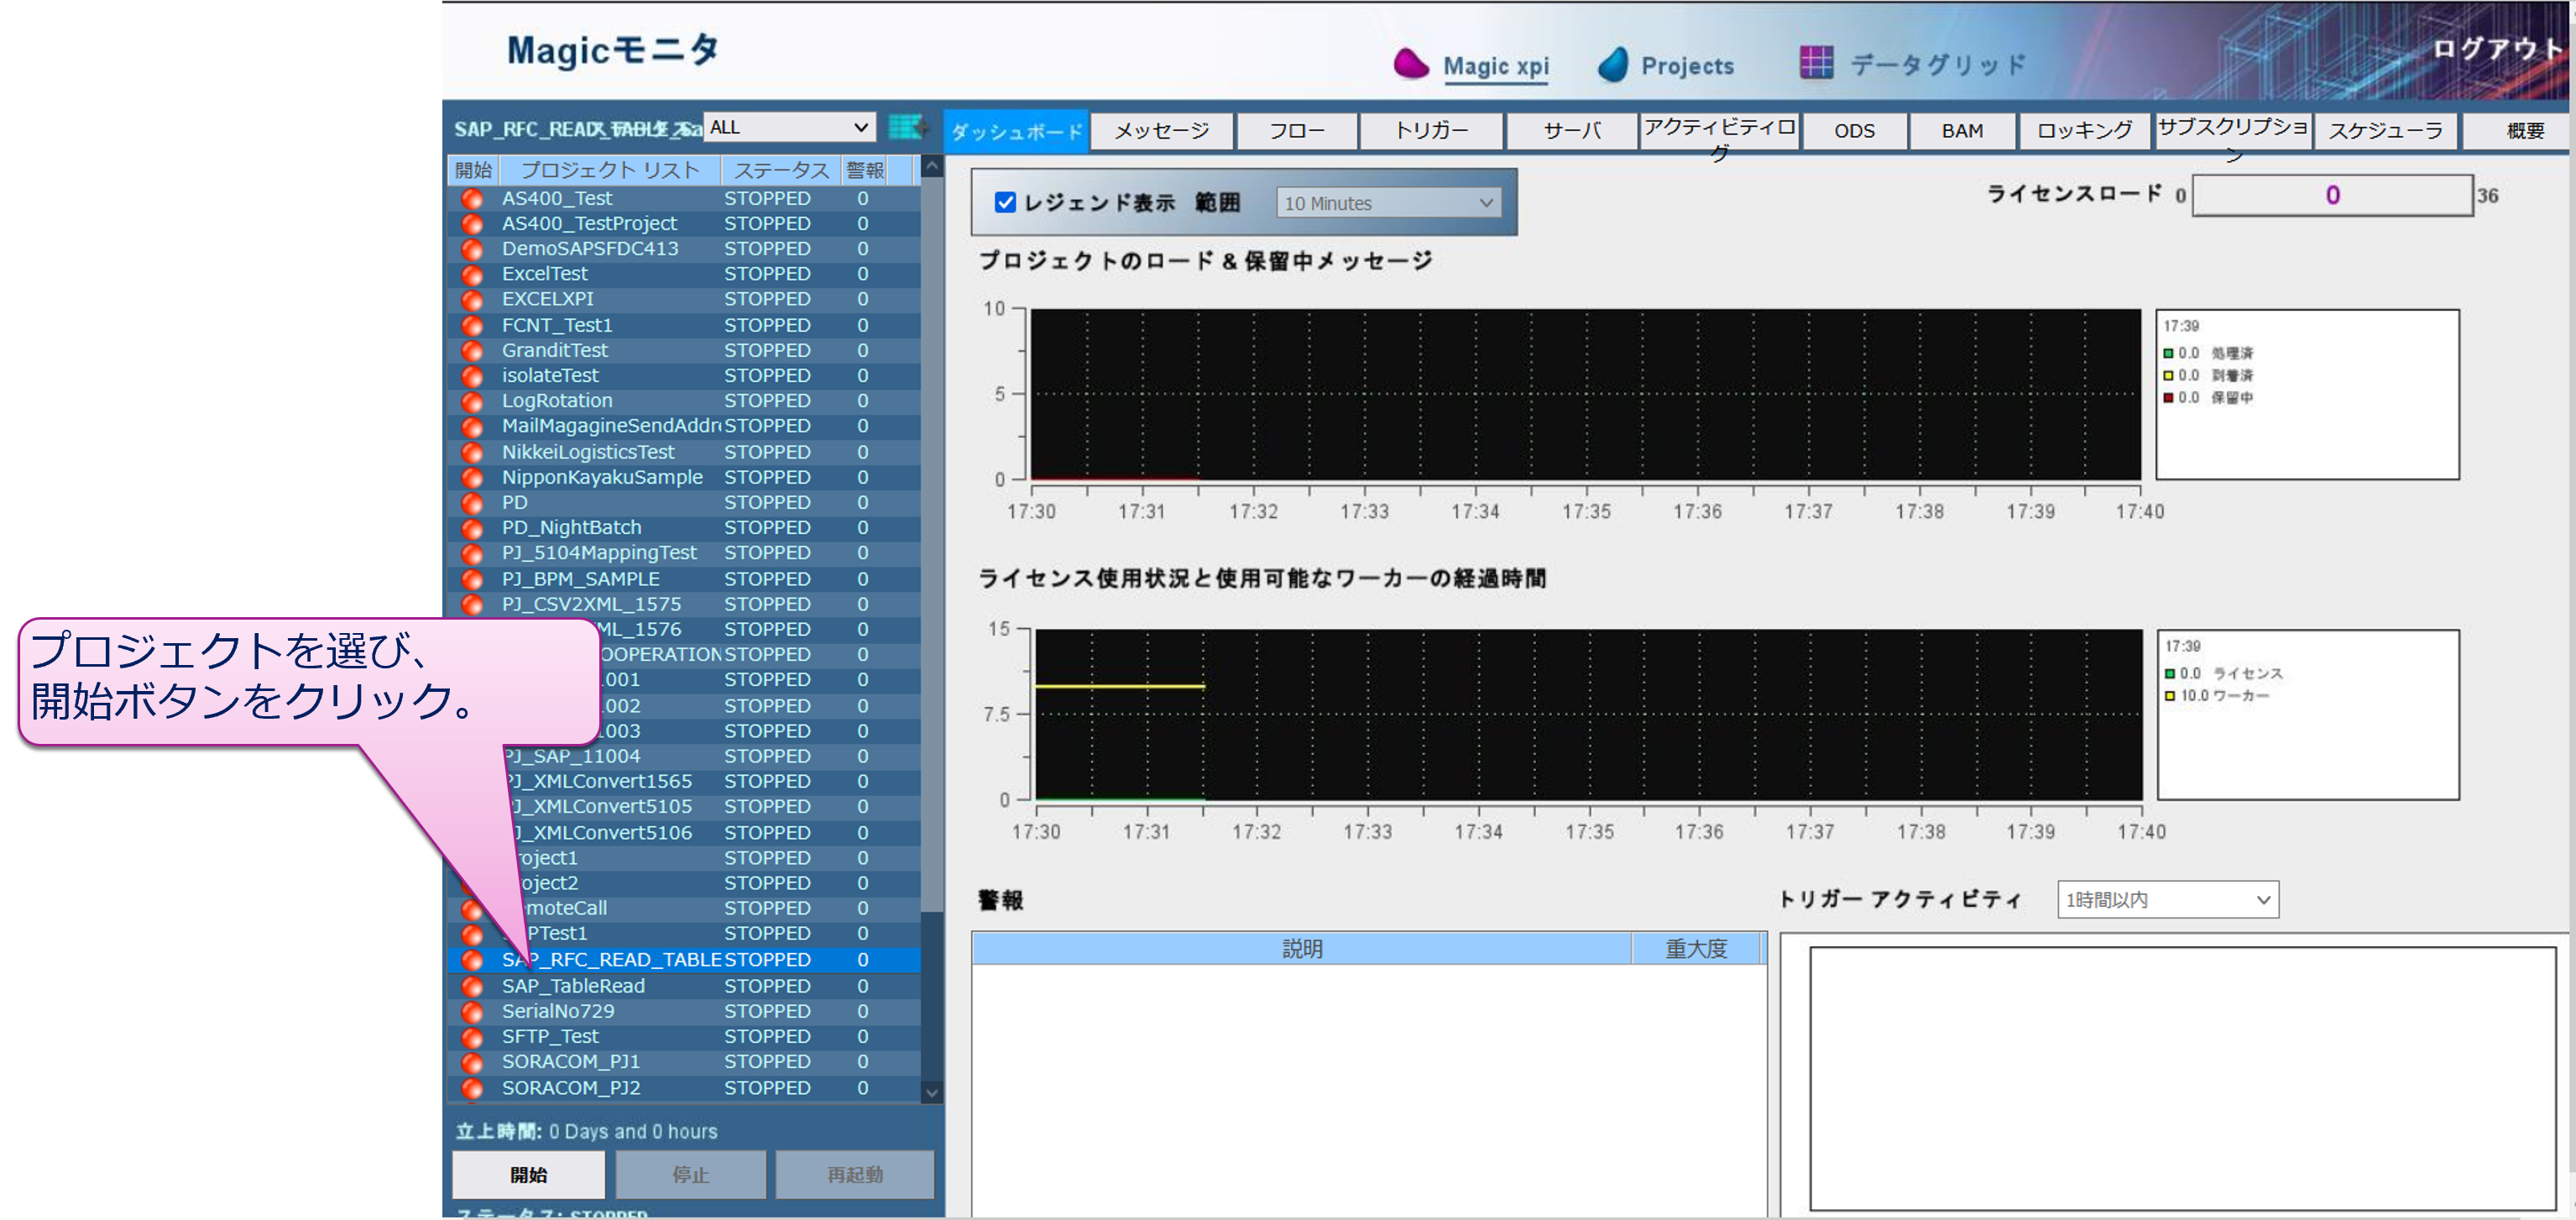Viewport: 2576px width, 1220px height.
Task: Click the status icon for AS400_TestProject
Action: (472, 224)
